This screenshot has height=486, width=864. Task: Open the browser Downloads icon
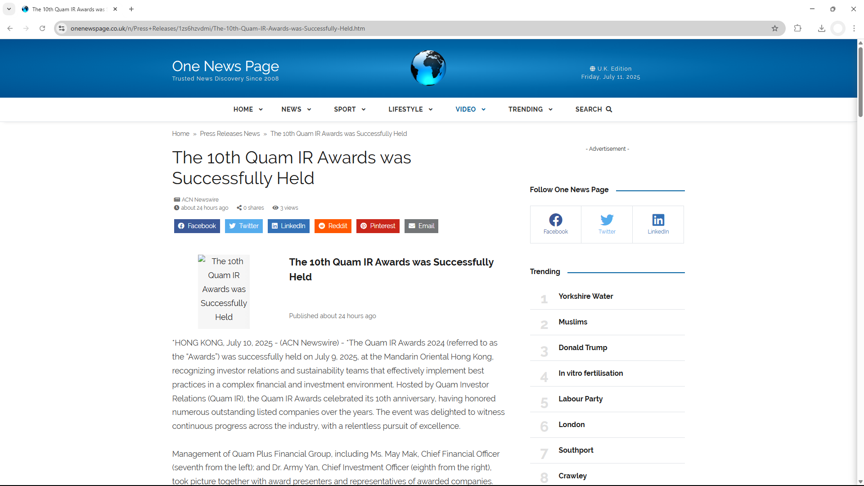click(x=822, y=28)
